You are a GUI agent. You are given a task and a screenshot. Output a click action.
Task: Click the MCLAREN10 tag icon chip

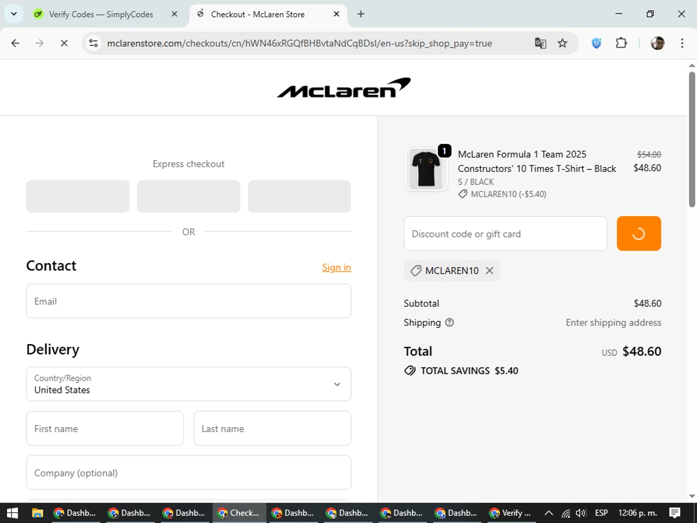tap(416, 271)
